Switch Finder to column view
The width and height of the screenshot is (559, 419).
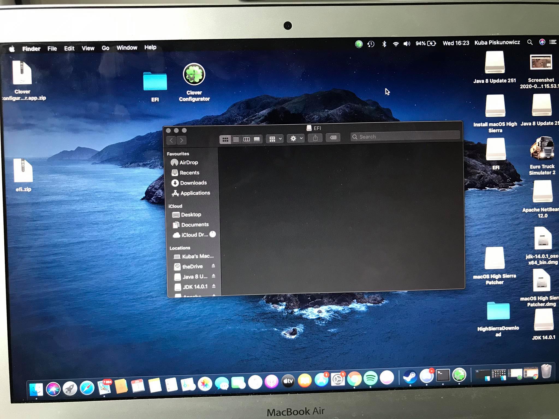tap(246, 139)
